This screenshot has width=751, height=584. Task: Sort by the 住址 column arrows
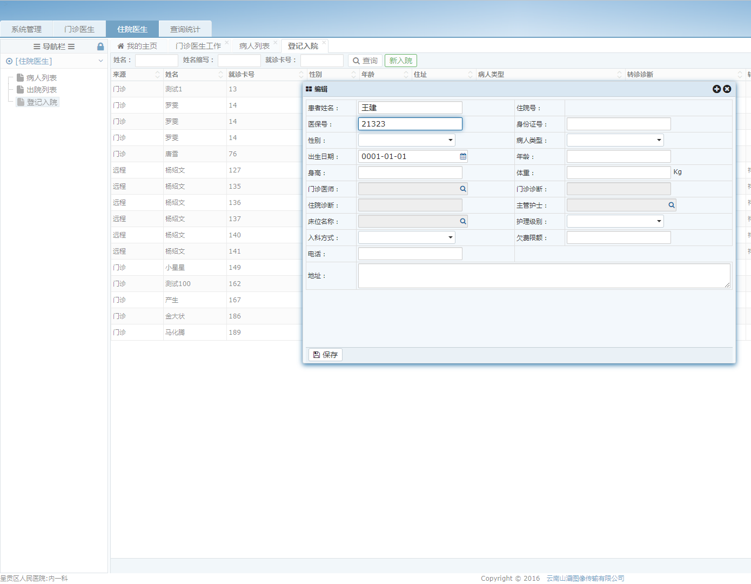pos(471,75)
